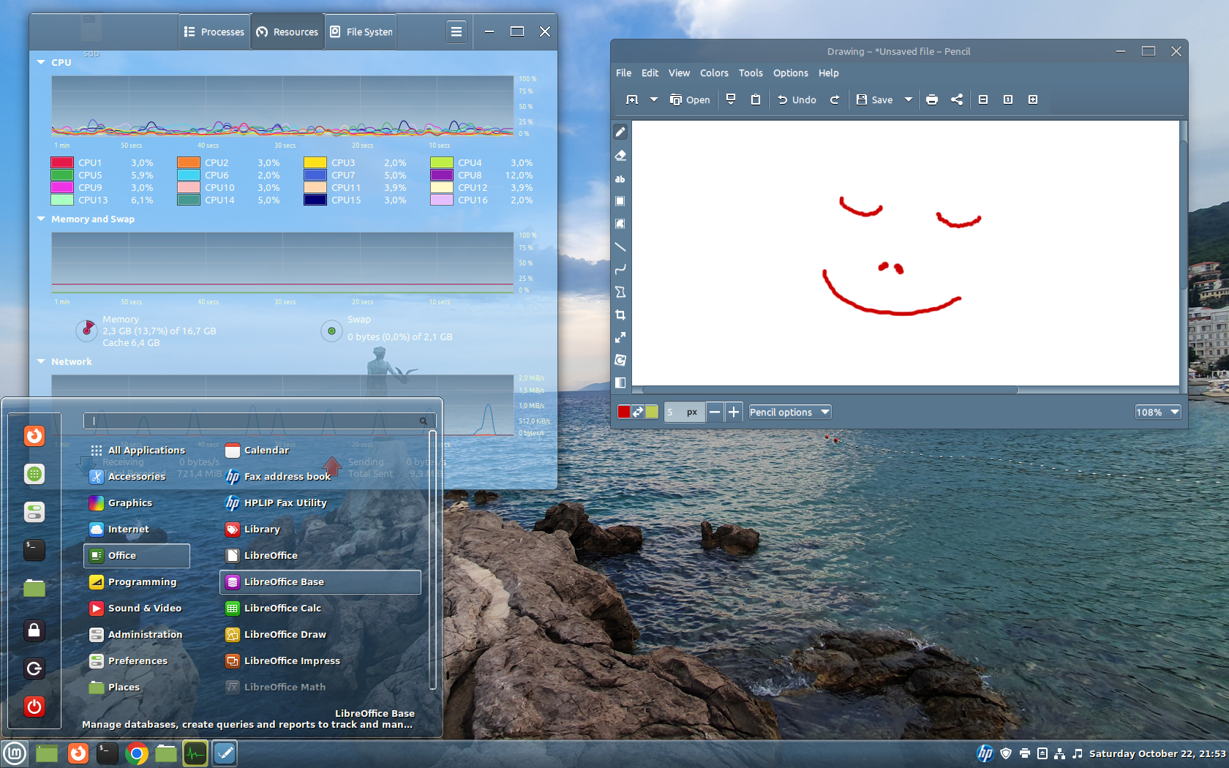Click the logout icon in menu sidebar
Viewport: 1229px width, 768px height.
pyautogui.click(x=34, y=669)
